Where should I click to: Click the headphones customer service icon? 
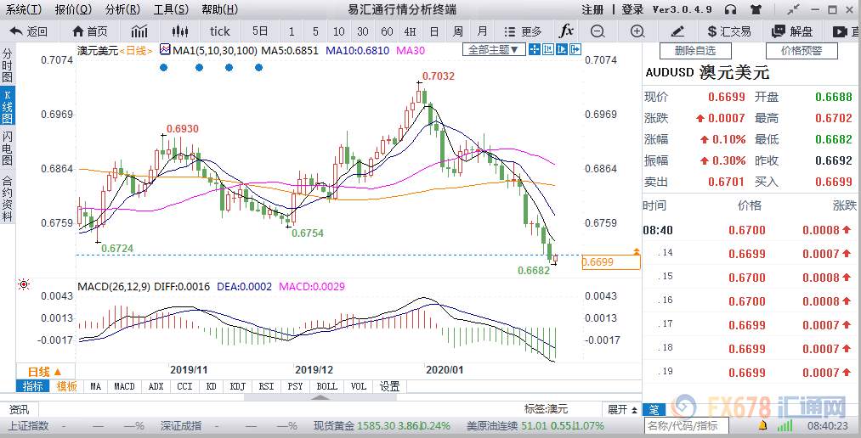pyautogui.click(x=730, y=9)
